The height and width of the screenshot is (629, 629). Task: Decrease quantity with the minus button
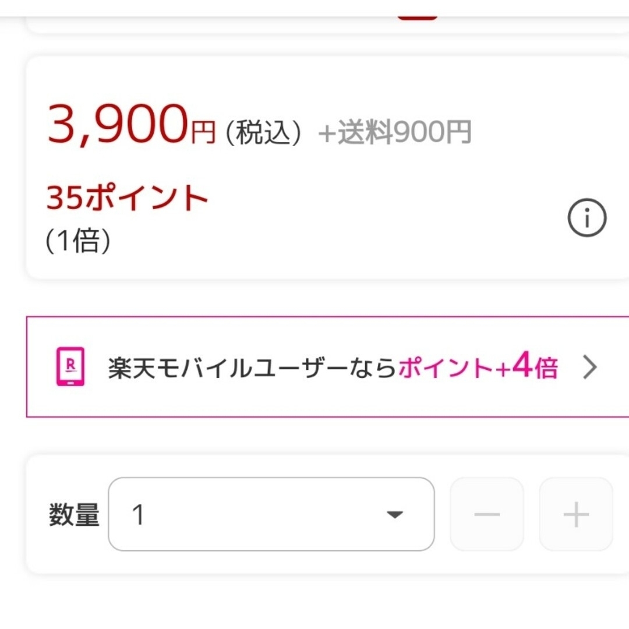point(487,514)
